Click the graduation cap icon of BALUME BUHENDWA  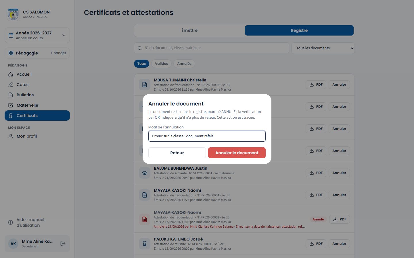(145, 173)
